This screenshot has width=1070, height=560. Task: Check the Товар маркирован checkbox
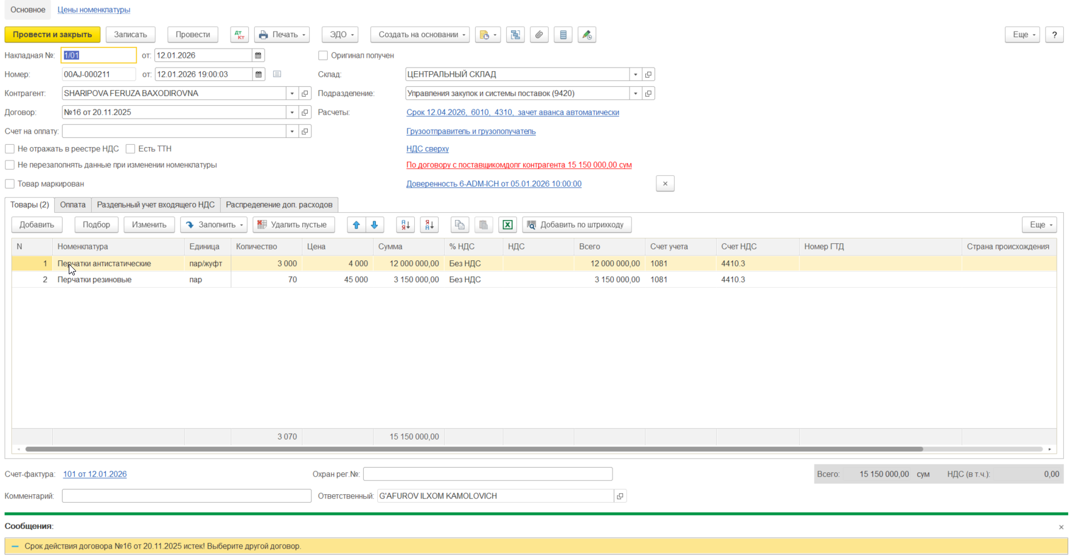(x=10, y=184)
